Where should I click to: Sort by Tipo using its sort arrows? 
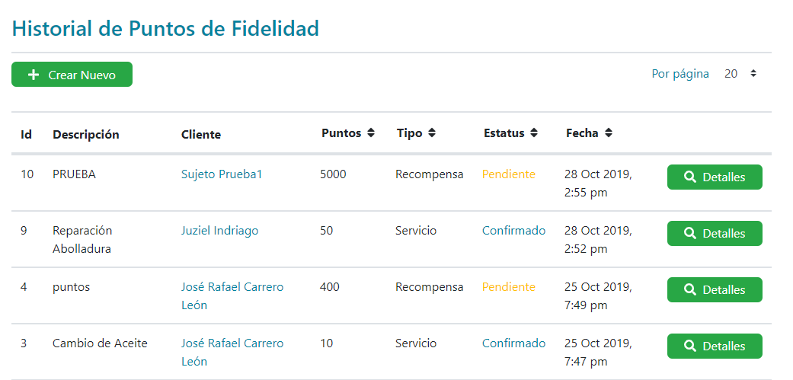[x=432, y=133]
